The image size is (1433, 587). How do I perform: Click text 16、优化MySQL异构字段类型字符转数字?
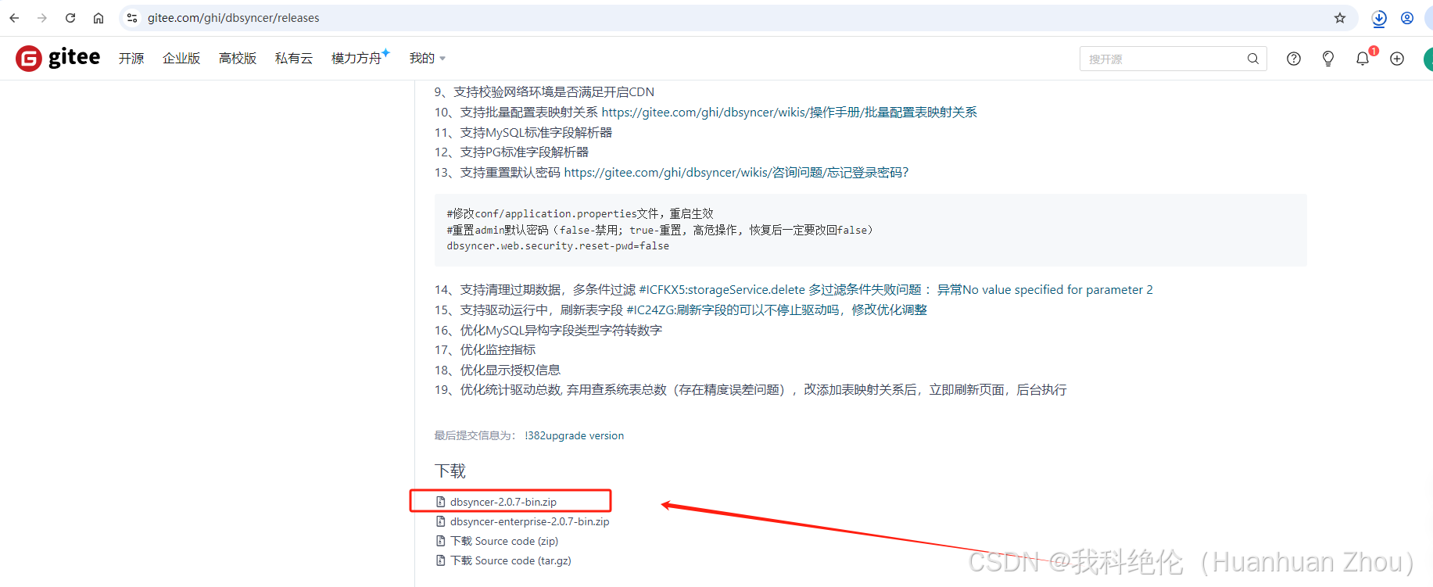tap(549, 331)
